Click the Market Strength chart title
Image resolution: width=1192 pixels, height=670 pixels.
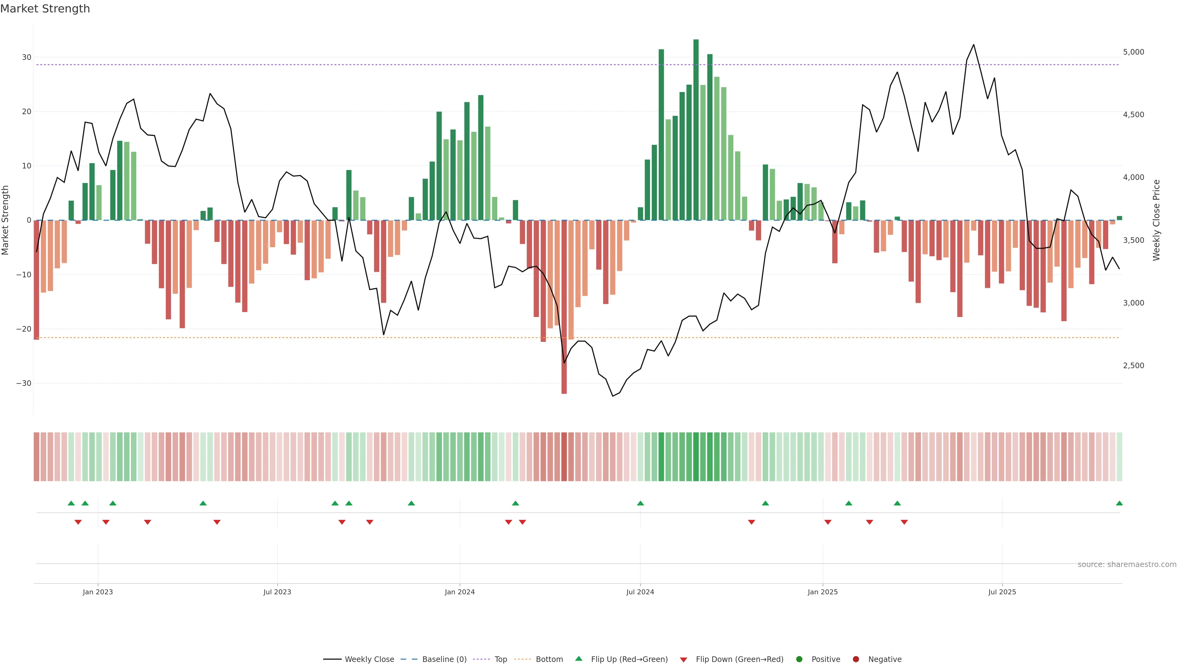pyautogui.click(x=45, y=8)
